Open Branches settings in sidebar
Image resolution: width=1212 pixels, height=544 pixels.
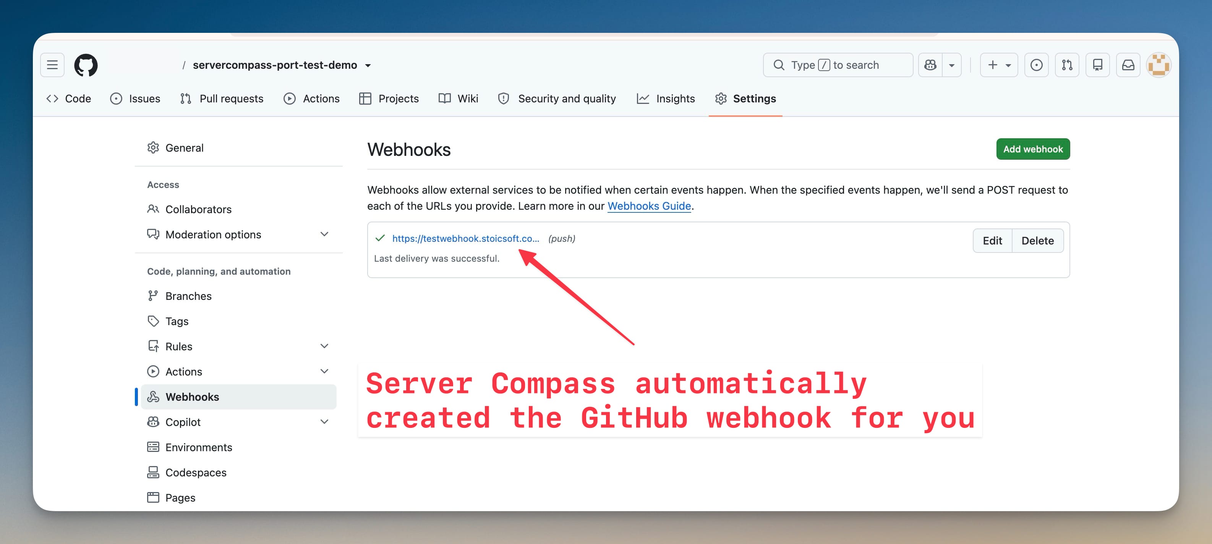click(x=238, y=296)
